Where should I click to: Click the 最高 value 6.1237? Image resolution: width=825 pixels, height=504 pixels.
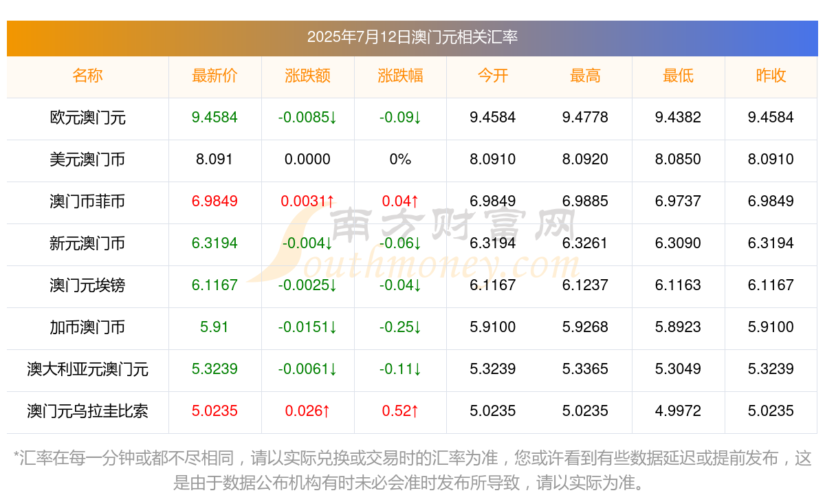click(585, 285)
